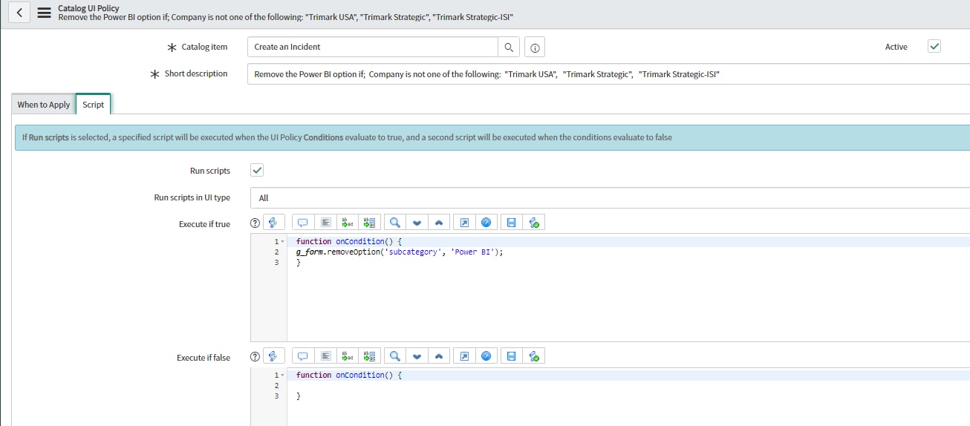This screenshot has width=970, height=426.
Task: Click the 'Run scripts' field label
Action: click(210, 171)
